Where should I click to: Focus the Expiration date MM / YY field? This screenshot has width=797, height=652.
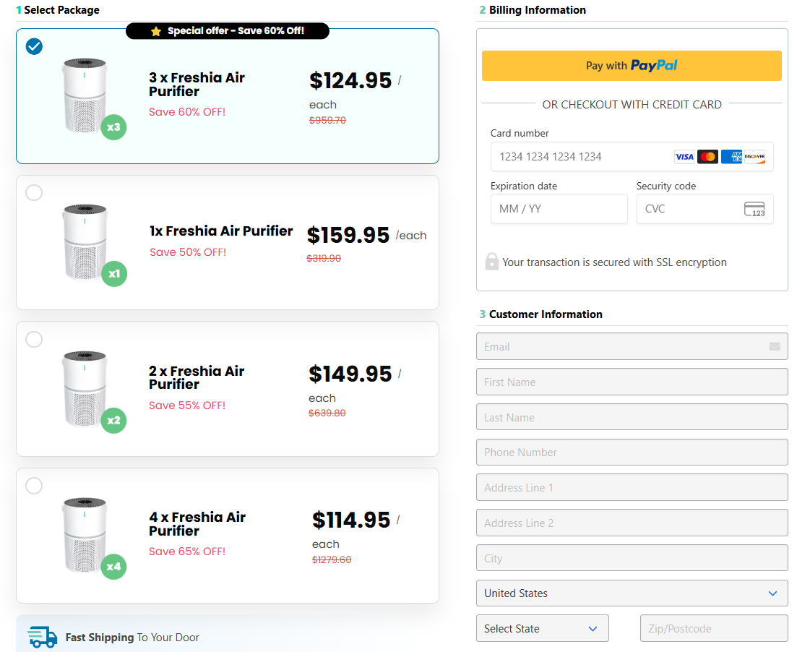[559, 209]
